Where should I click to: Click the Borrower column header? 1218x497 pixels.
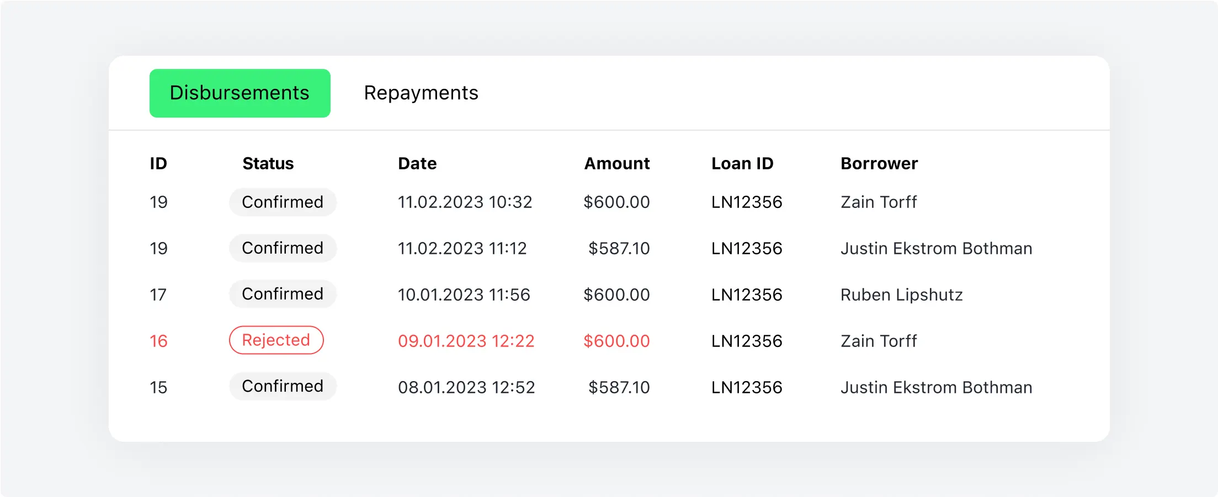point(879,164)
